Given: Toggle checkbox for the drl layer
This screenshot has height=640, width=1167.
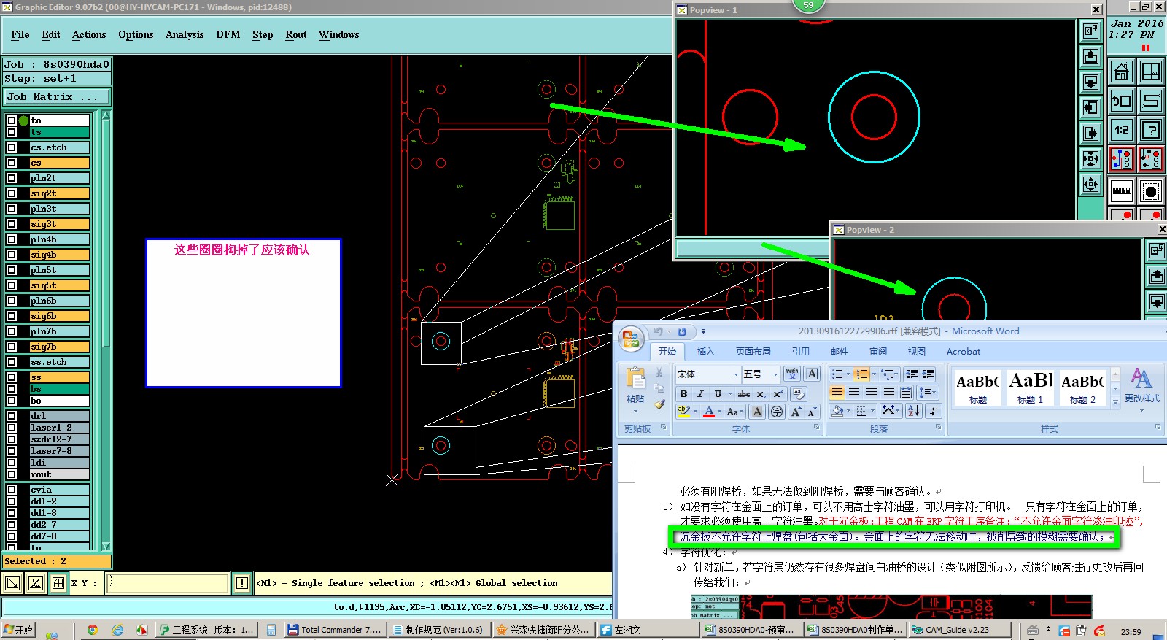Looking at the screenshot, I should pos(12,416).
